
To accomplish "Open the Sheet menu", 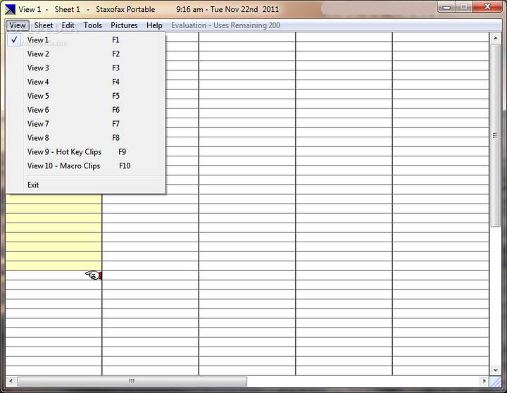I will pyautogui.click(x=44, y=25).
